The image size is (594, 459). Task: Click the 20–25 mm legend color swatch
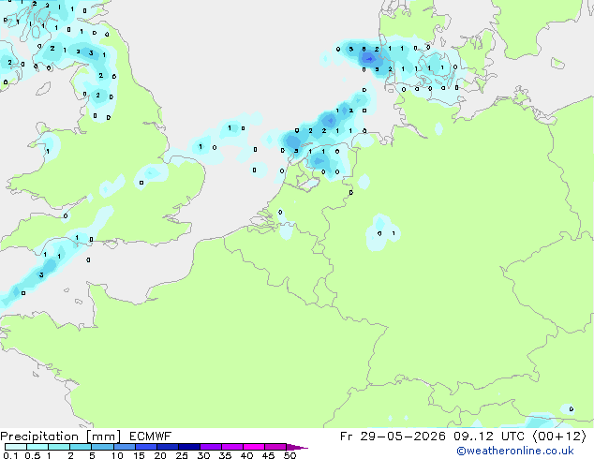click(167, 447)
